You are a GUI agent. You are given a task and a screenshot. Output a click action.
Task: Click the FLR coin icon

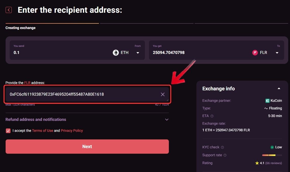point(255,53)
